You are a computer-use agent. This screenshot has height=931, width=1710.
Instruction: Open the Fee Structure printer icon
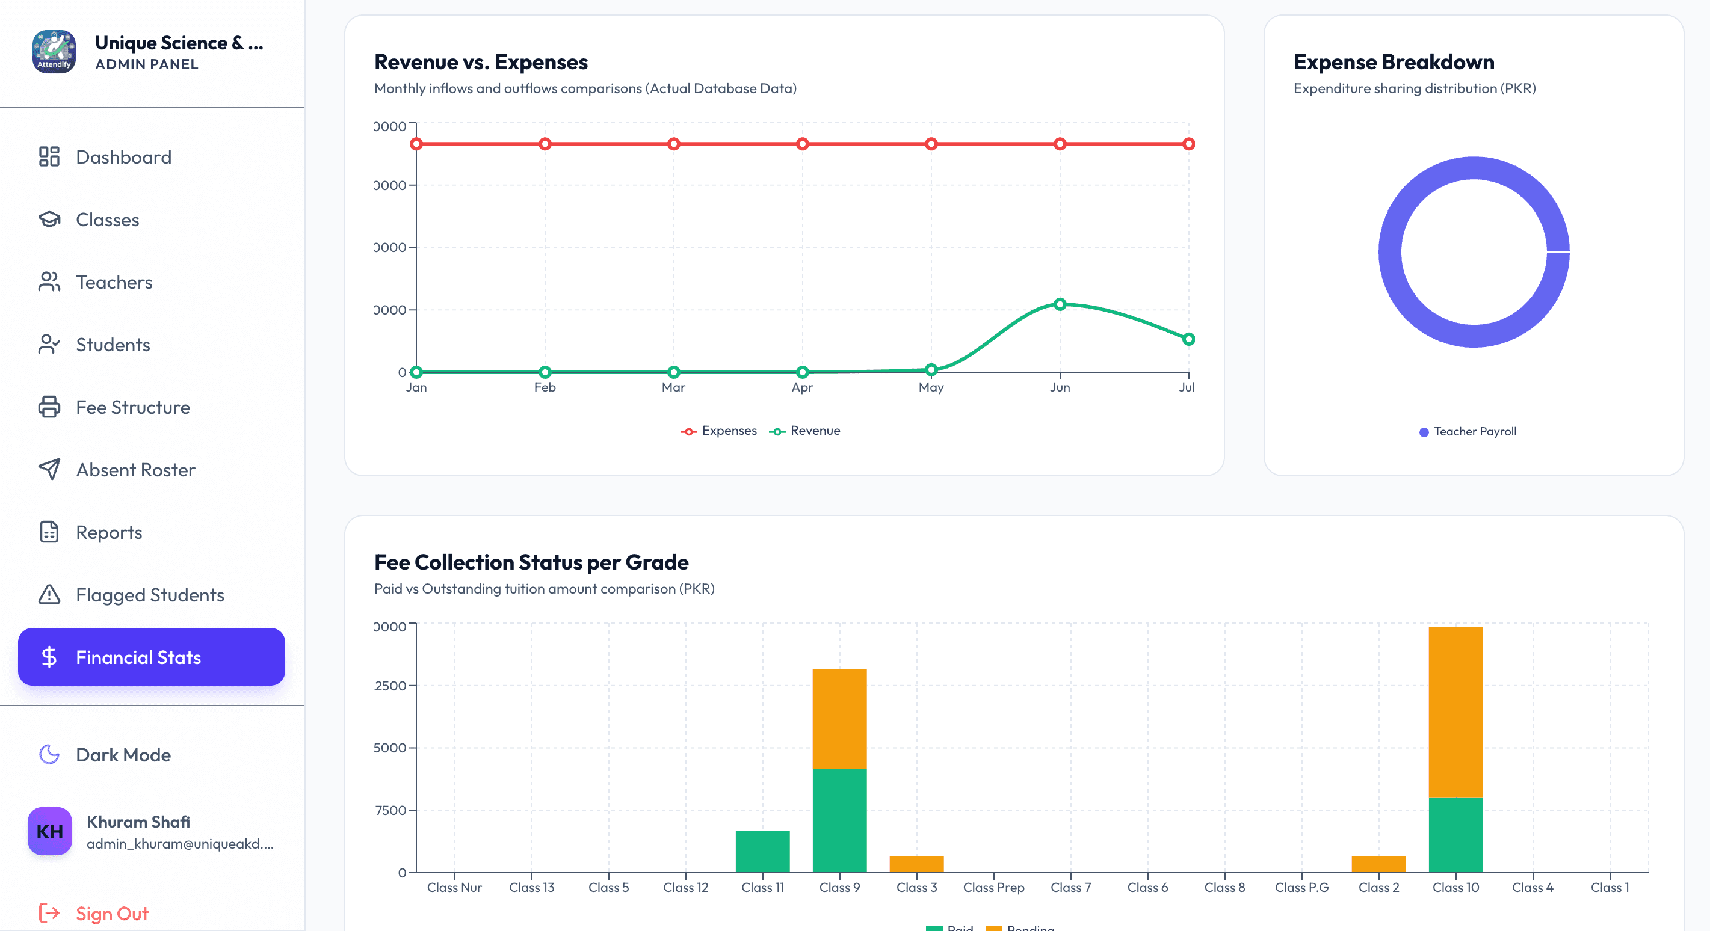(49, 407)
